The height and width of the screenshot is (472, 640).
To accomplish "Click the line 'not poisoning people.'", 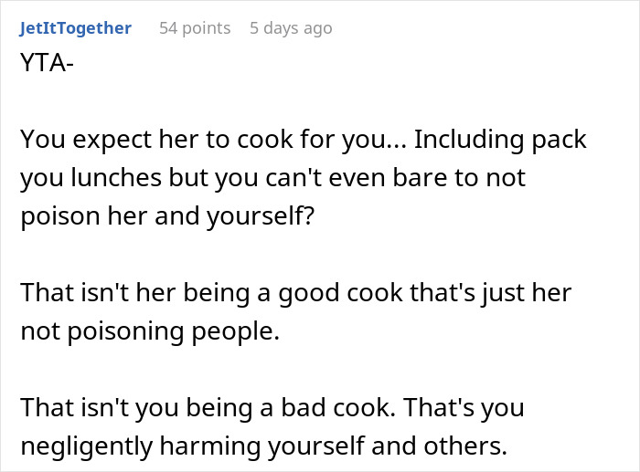I will point(150,331).
